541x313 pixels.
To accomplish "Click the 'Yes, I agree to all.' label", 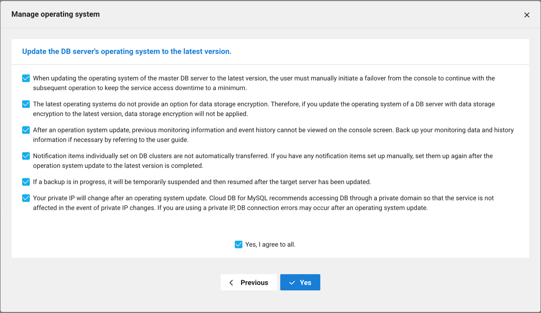I will tap(270, 244).
